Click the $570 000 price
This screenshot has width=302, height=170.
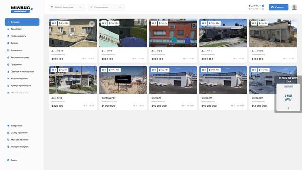tap(208, 59)
